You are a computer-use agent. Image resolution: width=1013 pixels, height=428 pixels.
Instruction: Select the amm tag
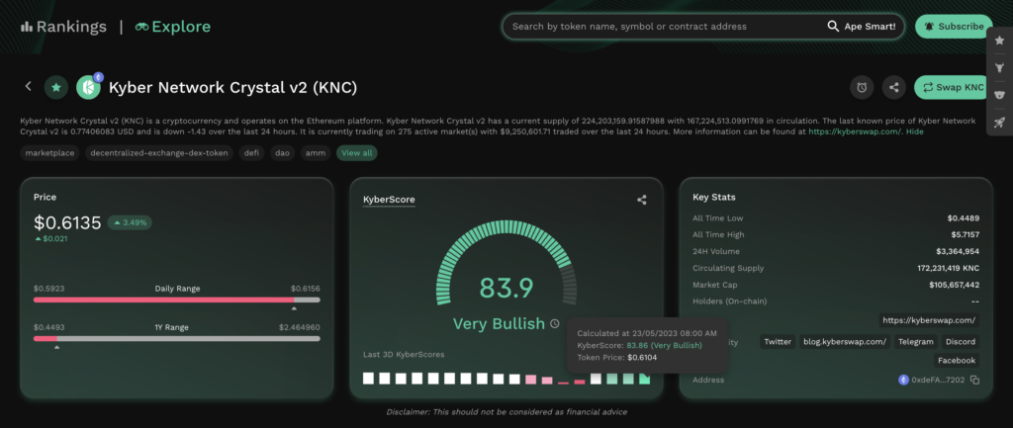tap(316, 153)
